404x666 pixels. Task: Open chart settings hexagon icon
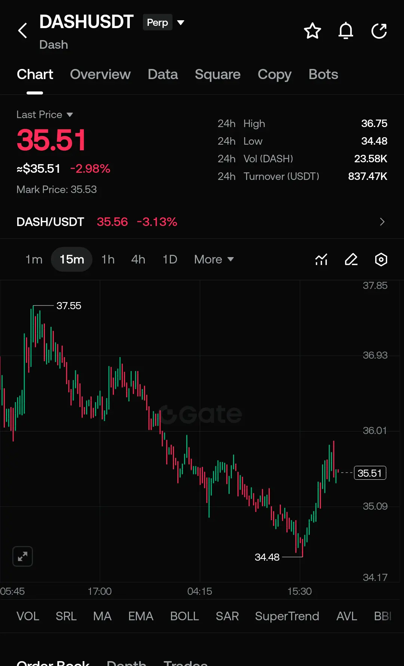click(x=381, y=259)
